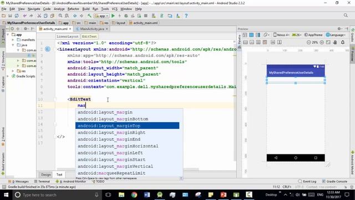Click the Search Everywhere magnifier icon
355x200 pixels.
pyautogui.click(x=346, y=15)
